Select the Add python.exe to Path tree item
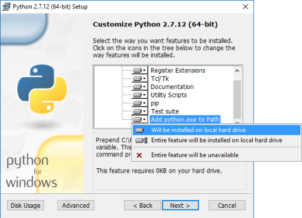 [x=185, y=119]
